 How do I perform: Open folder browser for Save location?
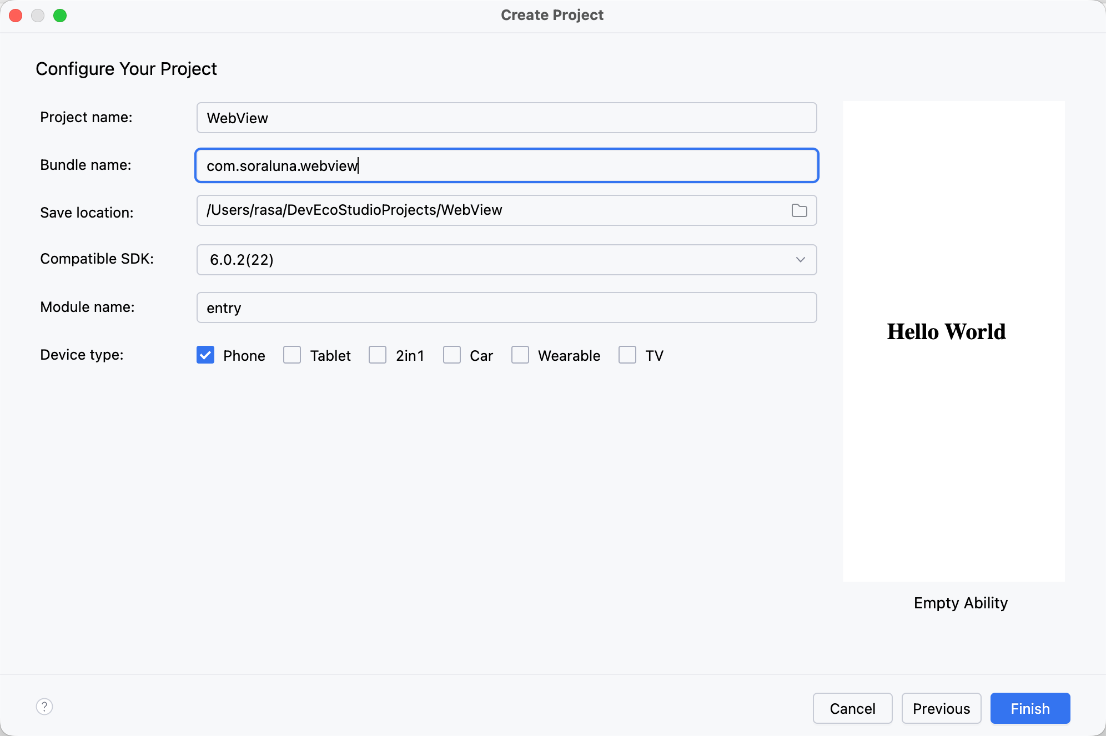tap(799, 210)
